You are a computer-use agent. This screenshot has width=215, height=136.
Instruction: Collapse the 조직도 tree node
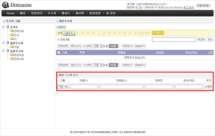tap(3, 27)
